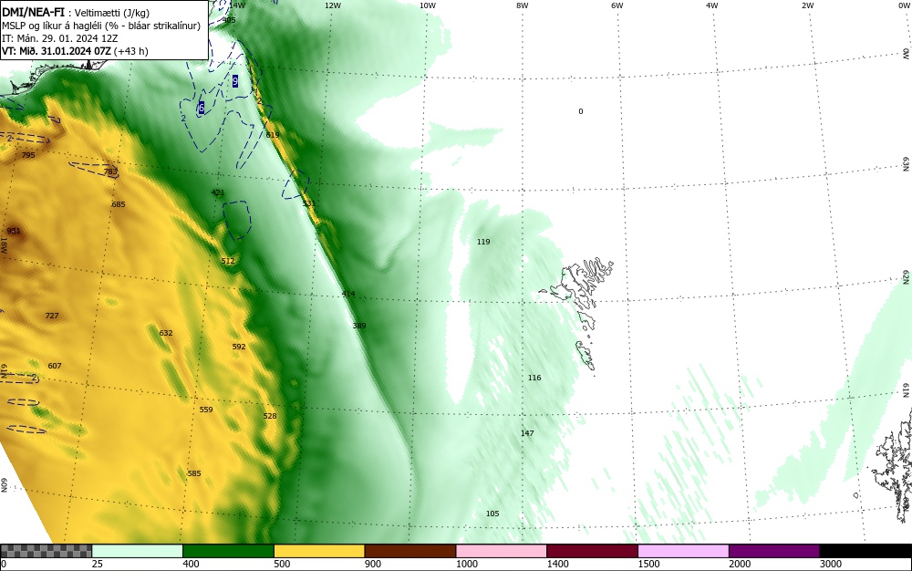This screenshot has width=912, height=571.
Task: Click the map value '389'
Action: 358,326
